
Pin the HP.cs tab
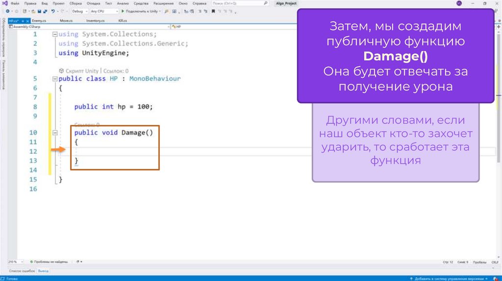(x=23, y=21)
